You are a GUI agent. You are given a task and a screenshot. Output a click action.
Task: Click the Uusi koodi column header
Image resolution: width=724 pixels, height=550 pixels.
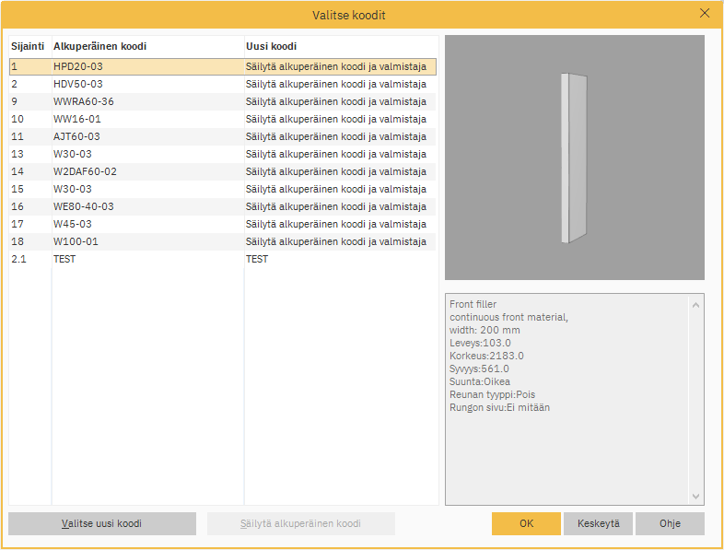271,46
